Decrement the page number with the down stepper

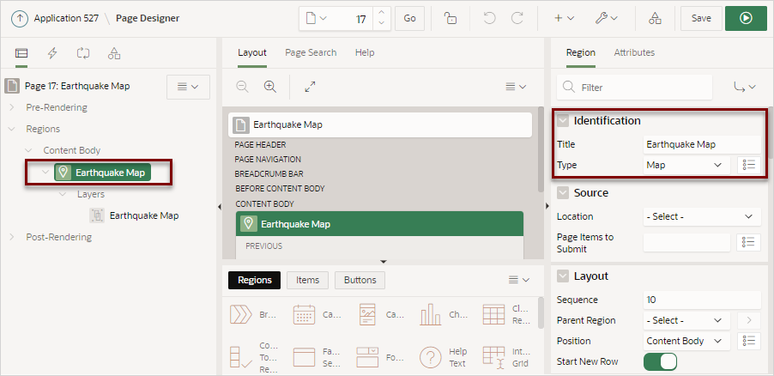pyautogui.click(x=381, y=24)
